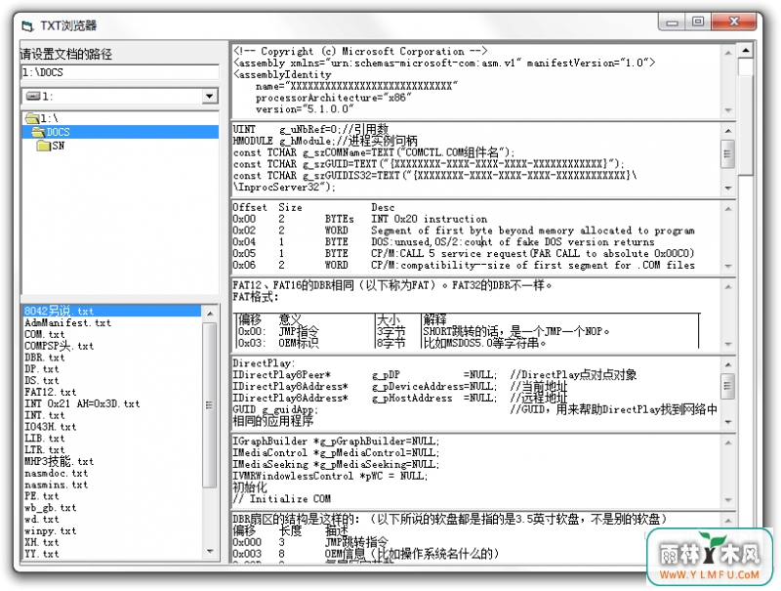The image size is (781, 591).
Task: Click down arrow of Offset Size table pane
Action: pyautogui.click(x=728, y=266)
